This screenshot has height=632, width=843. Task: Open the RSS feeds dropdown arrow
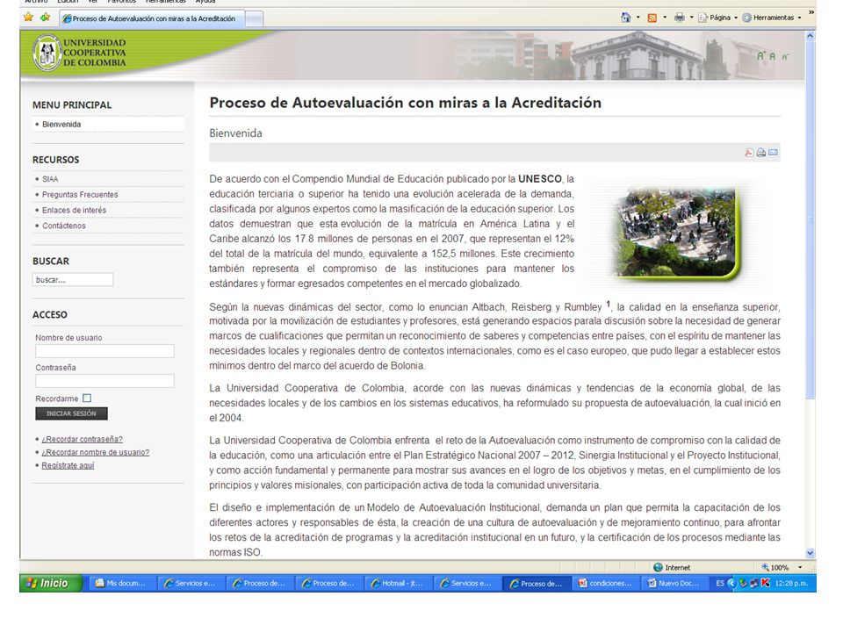tap(665, 18)
